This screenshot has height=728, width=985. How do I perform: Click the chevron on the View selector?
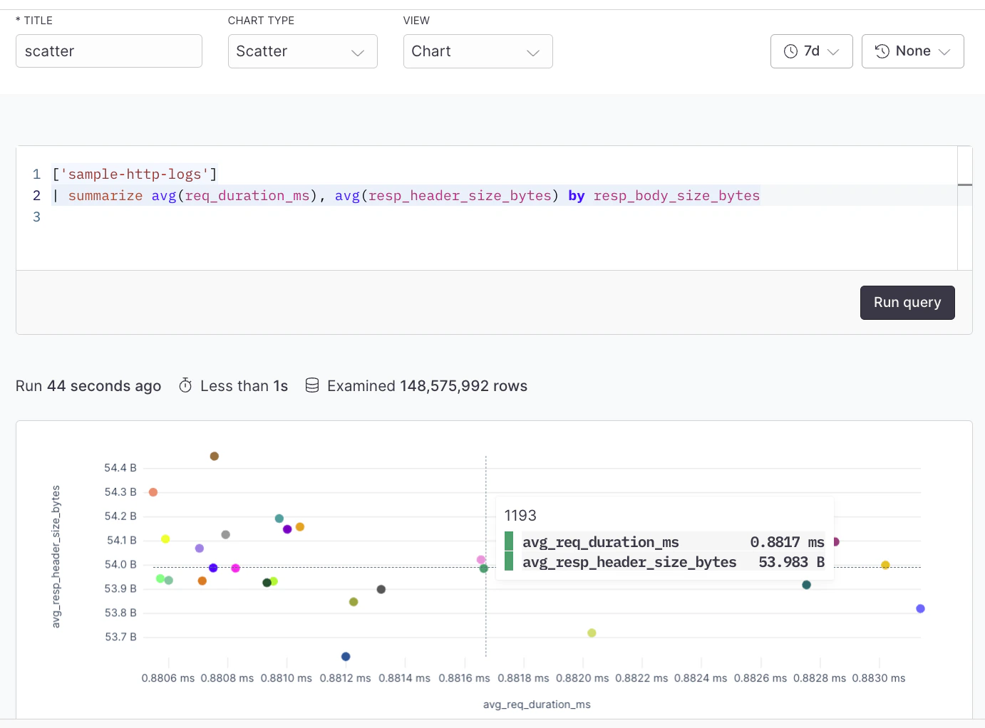pos(533,52)
